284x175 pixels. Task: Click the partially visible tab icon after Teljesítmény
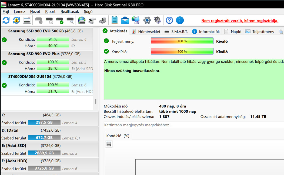[280, 31]
